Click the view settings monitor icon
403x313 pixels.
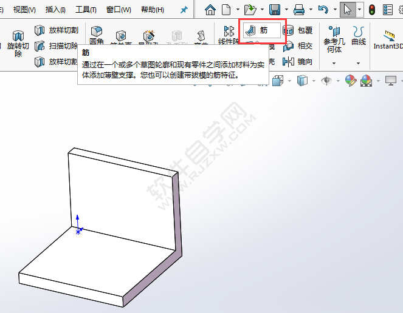(x=391, y=81)
